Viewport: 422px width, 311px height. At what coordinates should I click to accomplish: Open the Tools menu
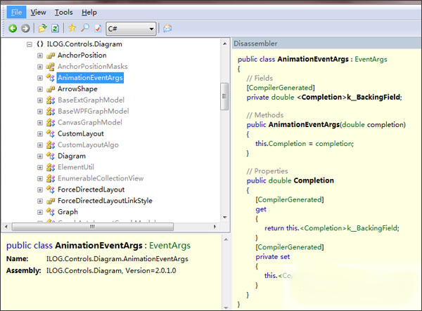(63, 12)
